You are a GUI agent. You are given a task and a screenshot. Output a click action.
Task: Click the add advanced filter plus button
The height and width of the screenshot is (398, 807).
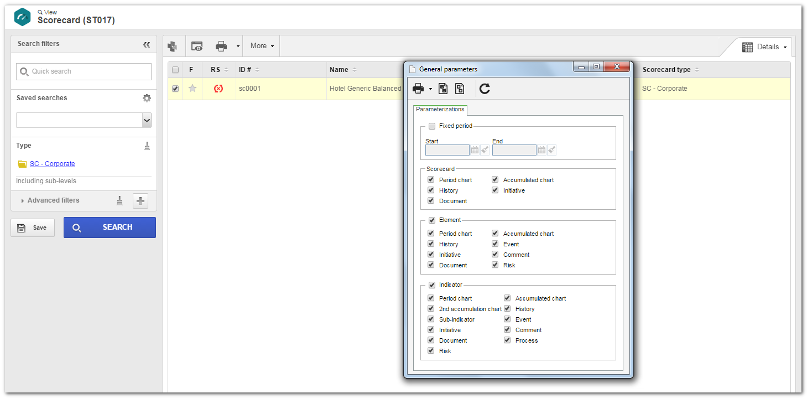pyautogui.click(x=140, y=200)
